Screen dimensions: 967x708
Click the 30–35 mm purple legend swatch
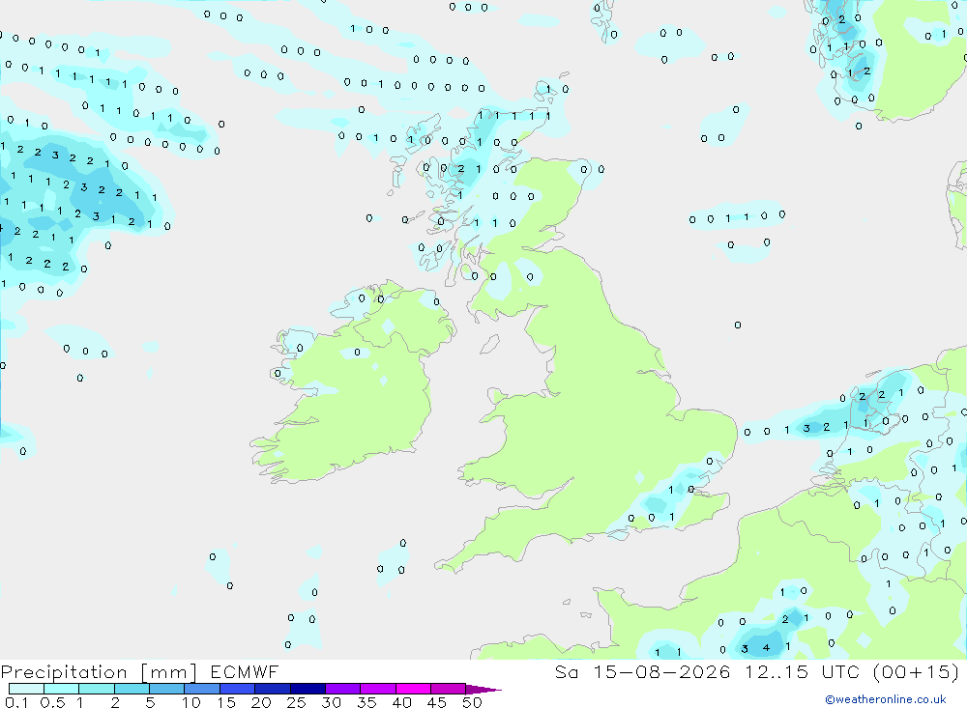tap(342, 689)
